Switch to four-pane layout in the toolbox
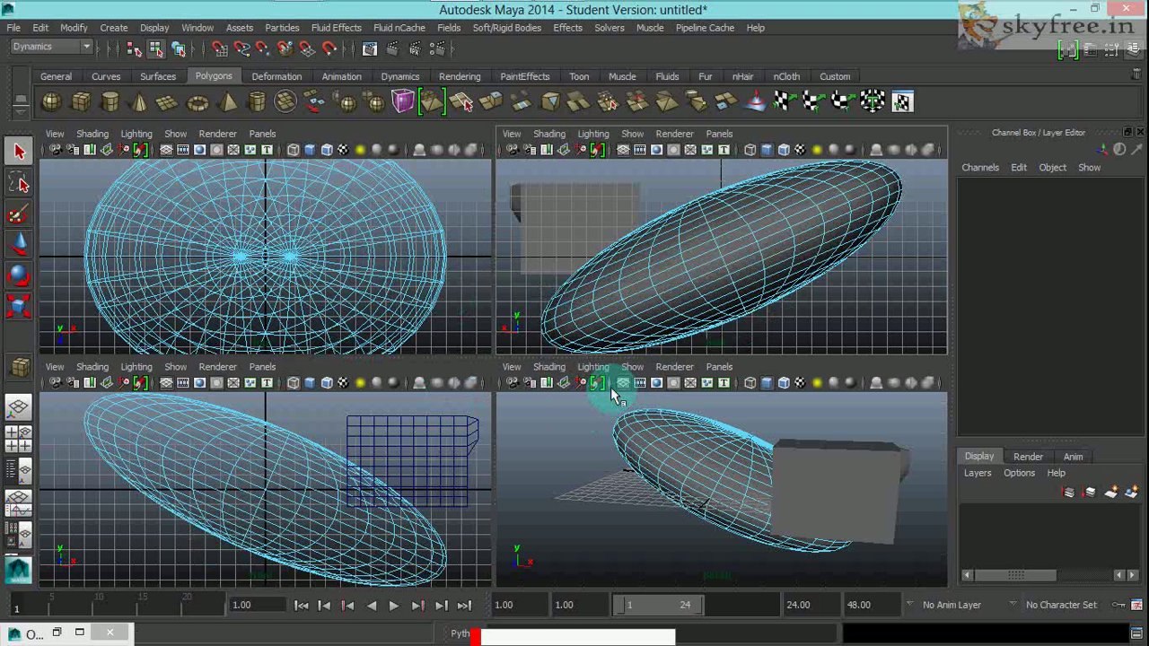This screenshot has height=646, width=1149. (x=19, y=439)
